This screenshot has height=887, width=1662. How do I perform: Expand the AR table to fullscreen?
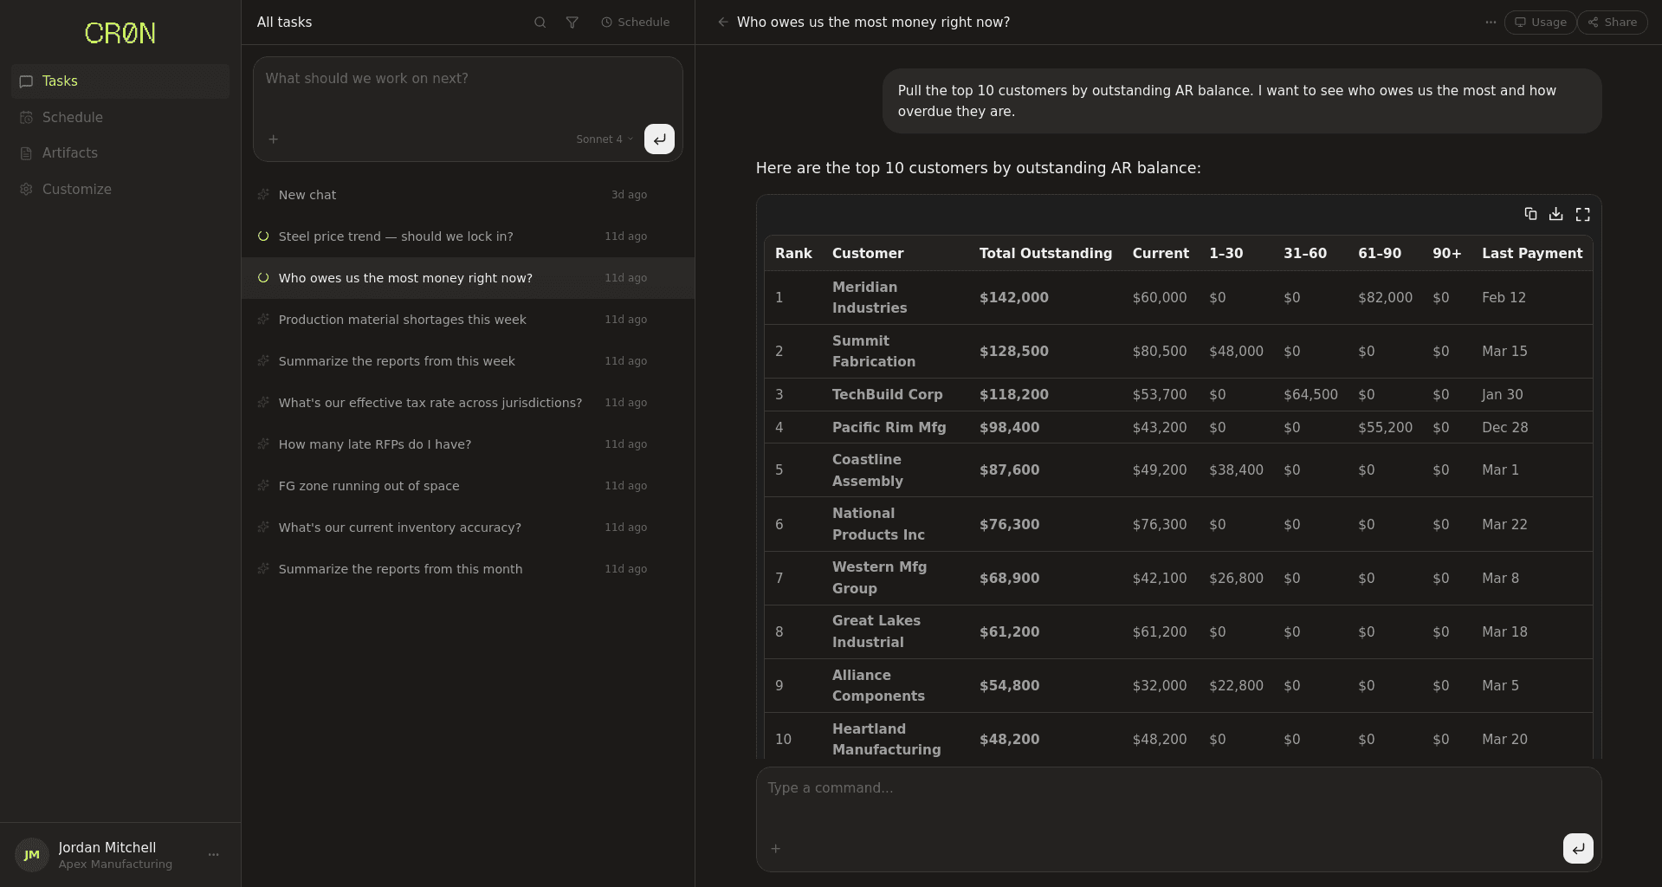click(1582, 214)
